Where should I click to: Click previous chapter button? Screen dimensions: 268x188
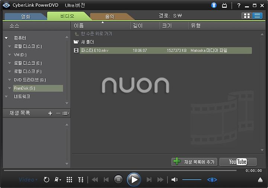coord(106,180)
